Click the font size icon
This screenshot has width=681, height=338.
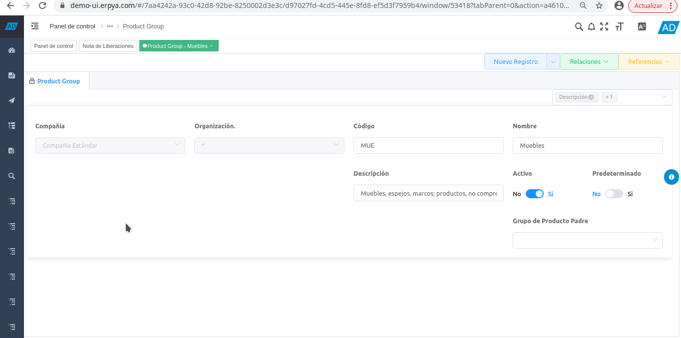pos(620,27)
